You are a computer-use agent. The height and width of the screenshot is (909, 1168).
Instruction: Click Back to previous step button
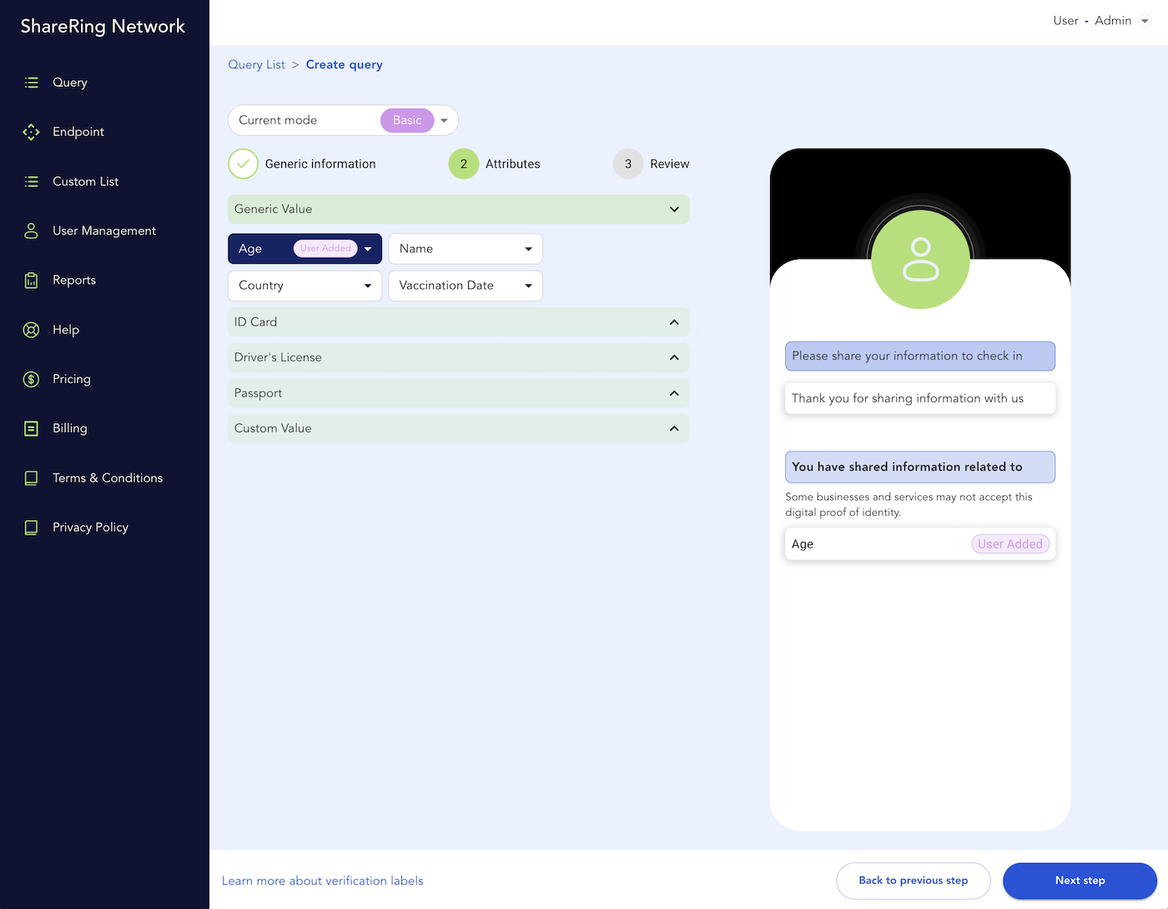point(914,881)
